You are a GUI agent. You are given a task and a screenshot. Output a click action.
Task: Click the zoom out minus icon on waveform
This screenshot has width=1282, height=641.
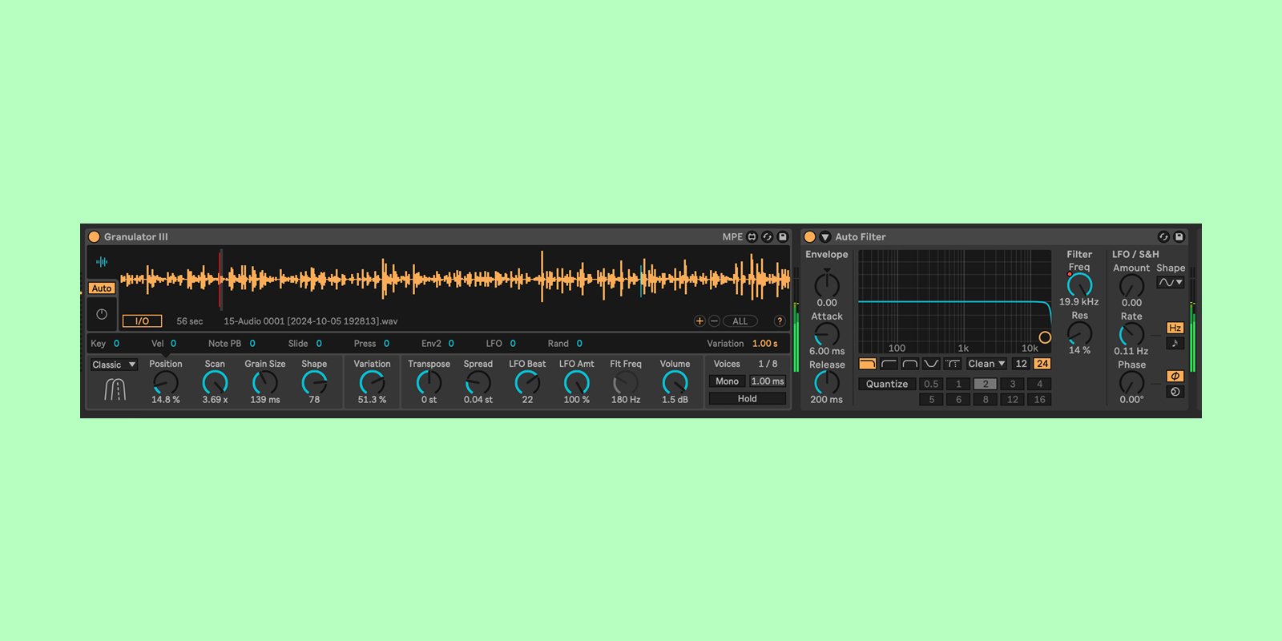pyautogui.click(x=714, y=321)
